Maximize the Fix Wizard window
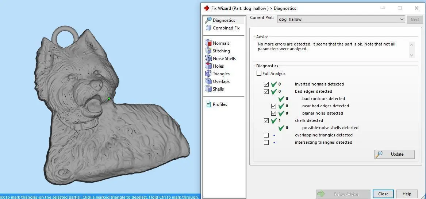The height and width of the screenshot is (199, 426). click(400, 8)
